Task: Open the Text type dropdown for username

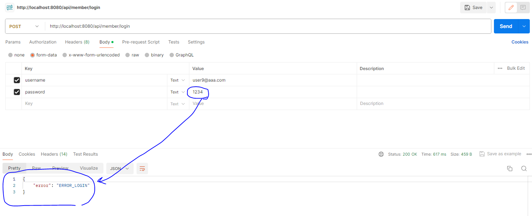Action: pos(178,80)
